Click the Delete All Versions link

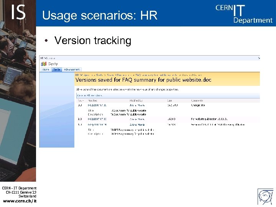coord(90,95)
